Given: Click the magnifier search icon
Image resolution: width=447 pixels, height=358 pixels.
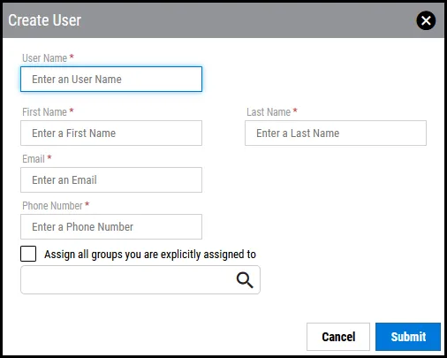Looking at the screenshot, I should click(245, 280).
